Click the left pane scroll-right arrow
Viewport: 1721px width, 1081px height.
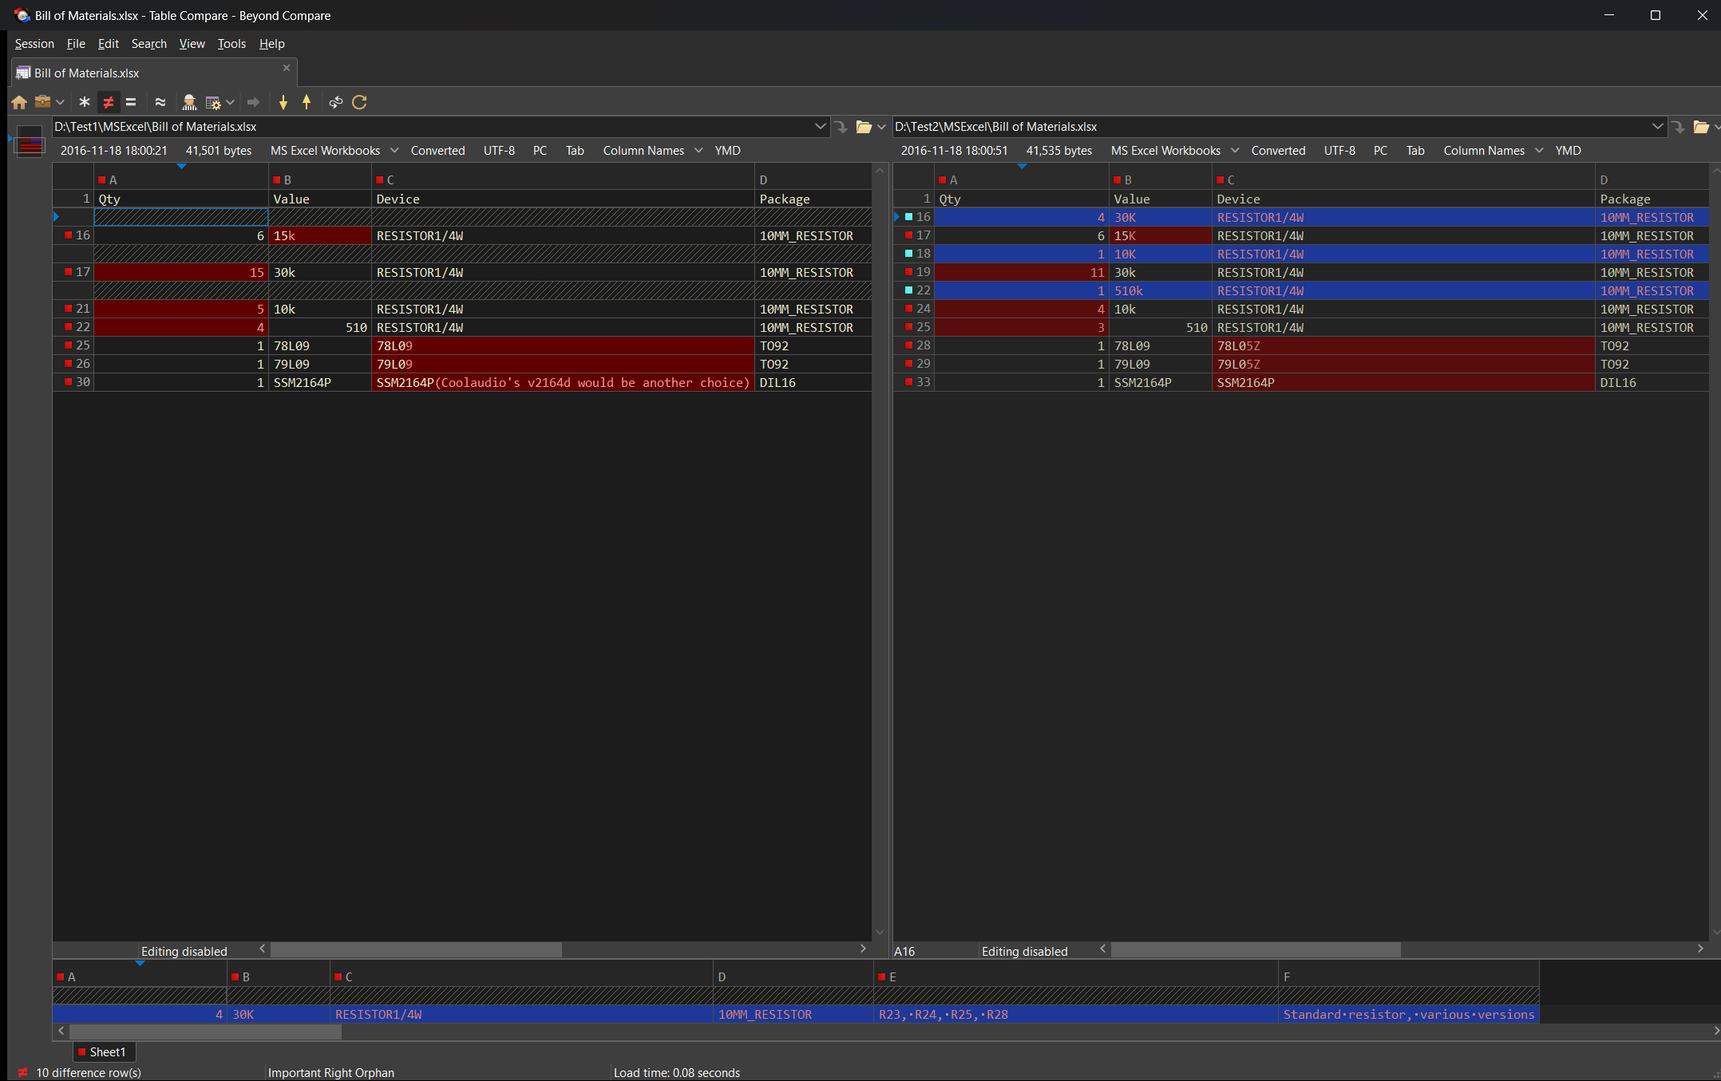click(x=863, y=949)
